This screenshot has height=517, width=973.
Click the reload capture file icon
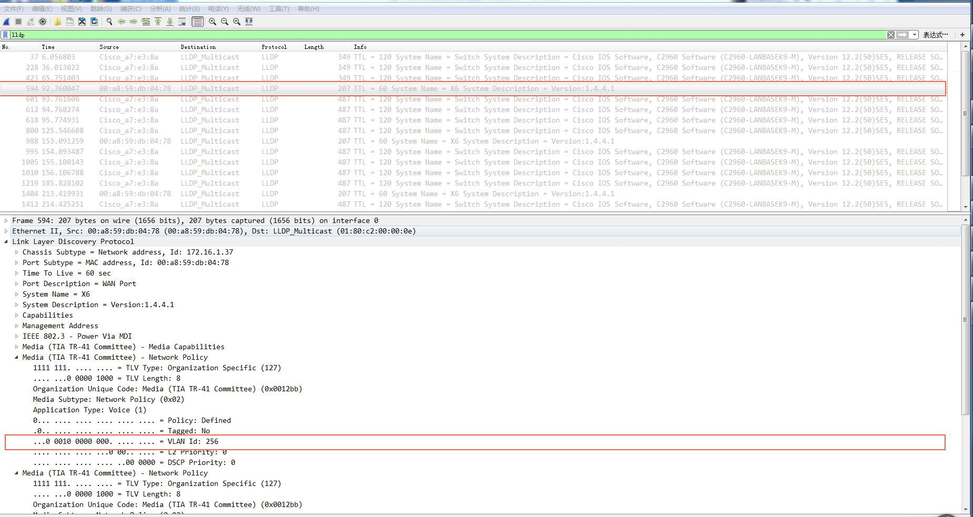94,22
